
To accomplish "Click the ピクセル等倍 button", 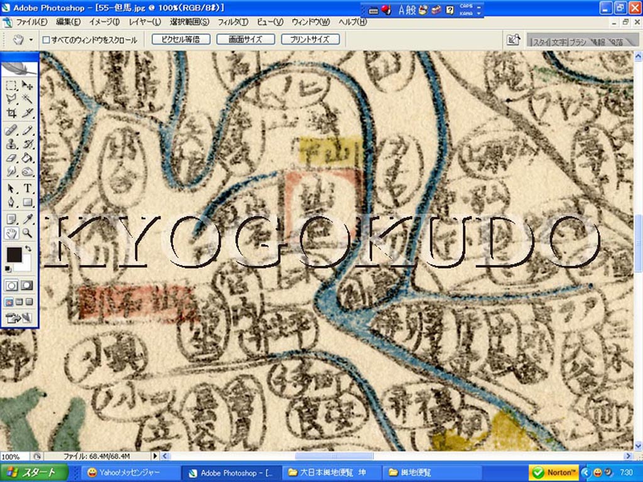I will pos(181,40).
